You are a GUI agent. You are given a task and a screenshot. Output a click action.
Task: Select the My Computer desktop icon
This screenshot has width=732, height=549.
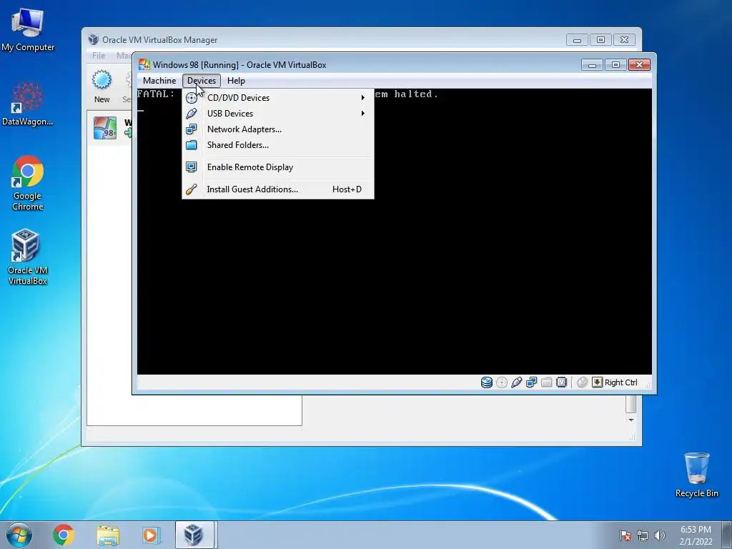point(28,30)
